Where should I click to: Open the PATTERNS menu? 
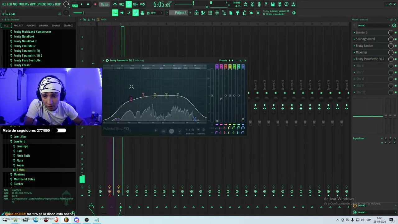24,4
